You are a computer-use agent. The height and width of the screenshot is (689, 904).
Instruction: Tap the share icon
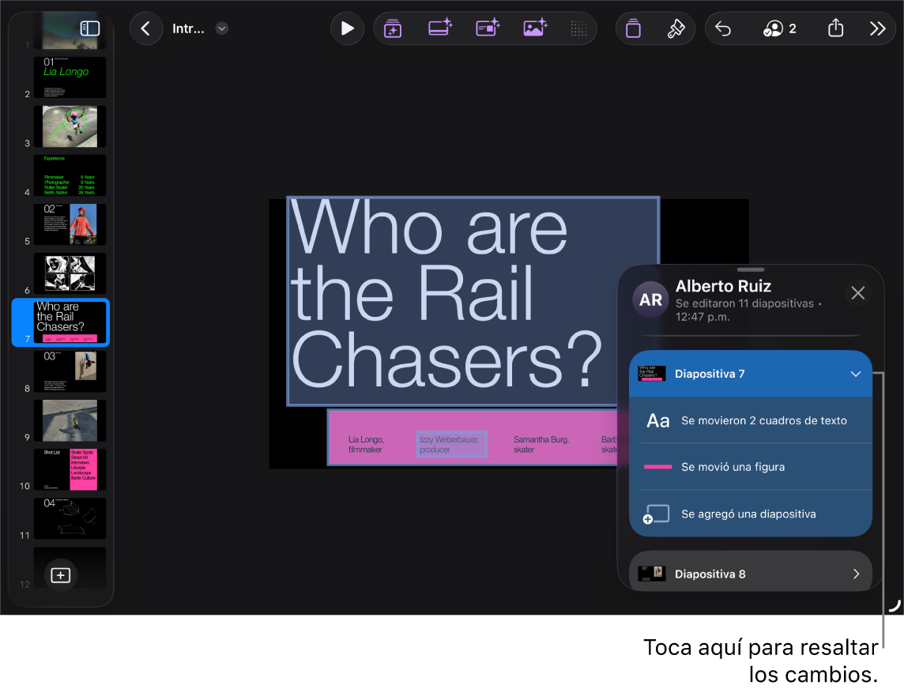835,29
